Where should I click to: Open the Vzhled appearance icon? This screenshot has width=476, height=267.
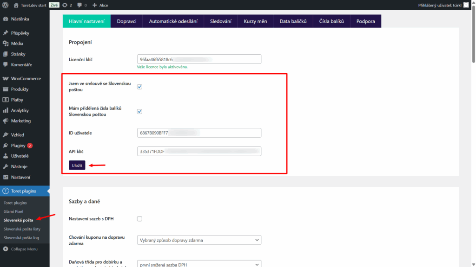7,134
